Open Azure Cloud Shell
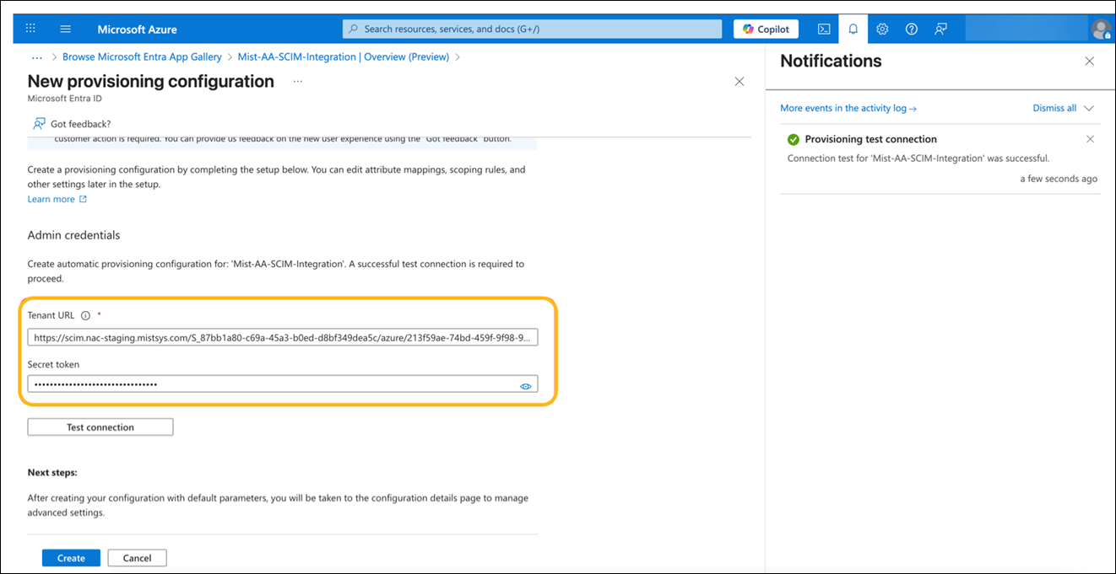 click(823, 28)
